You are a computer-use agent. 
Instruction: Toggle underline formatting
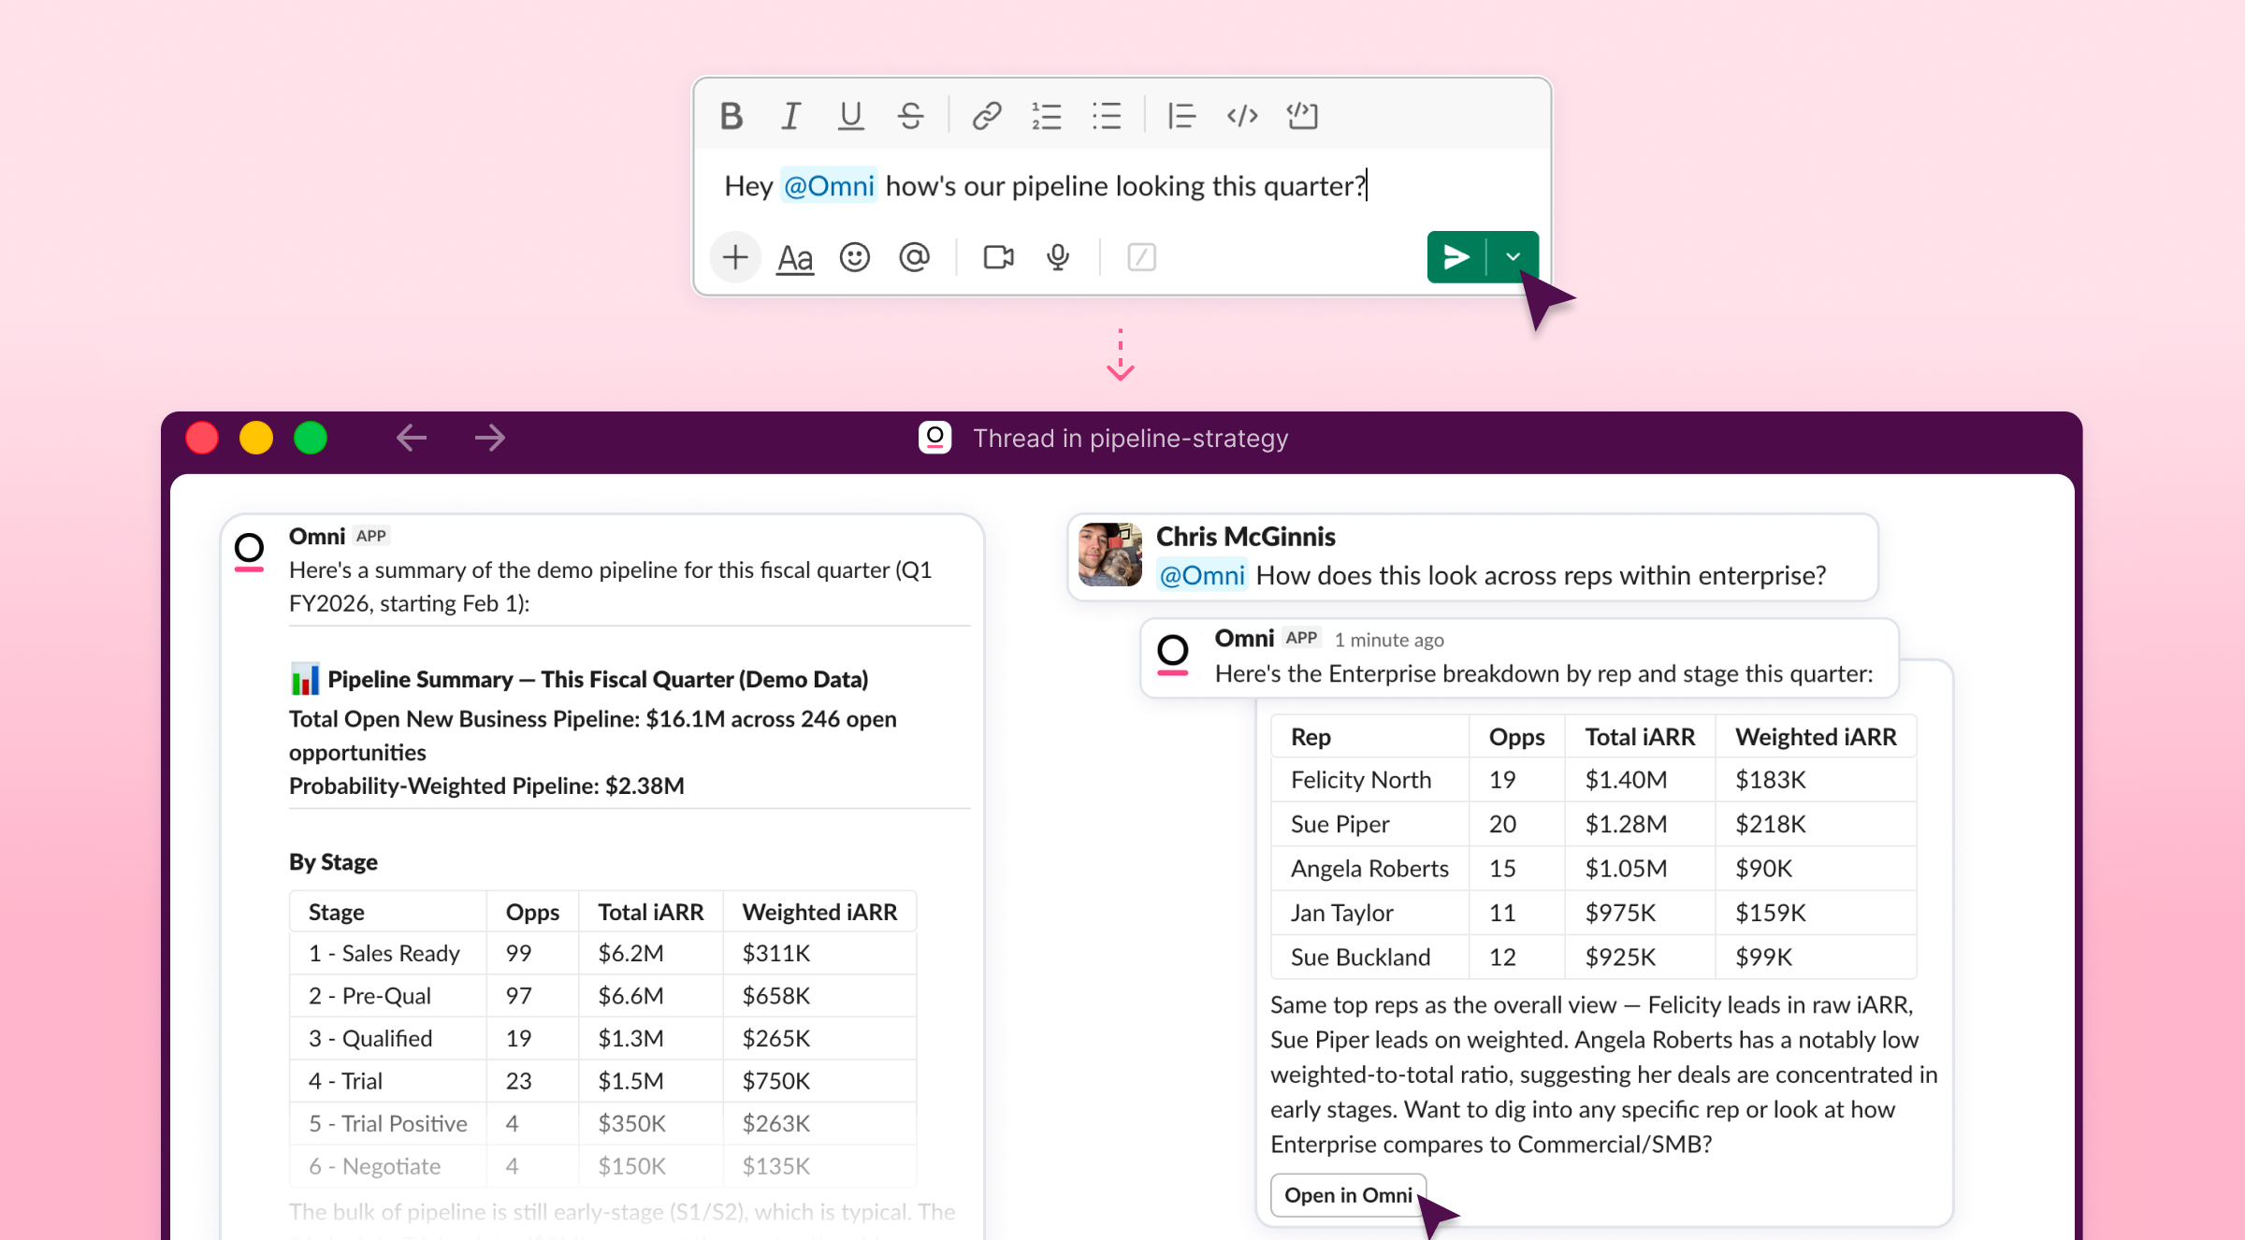(x=850, y=116)
